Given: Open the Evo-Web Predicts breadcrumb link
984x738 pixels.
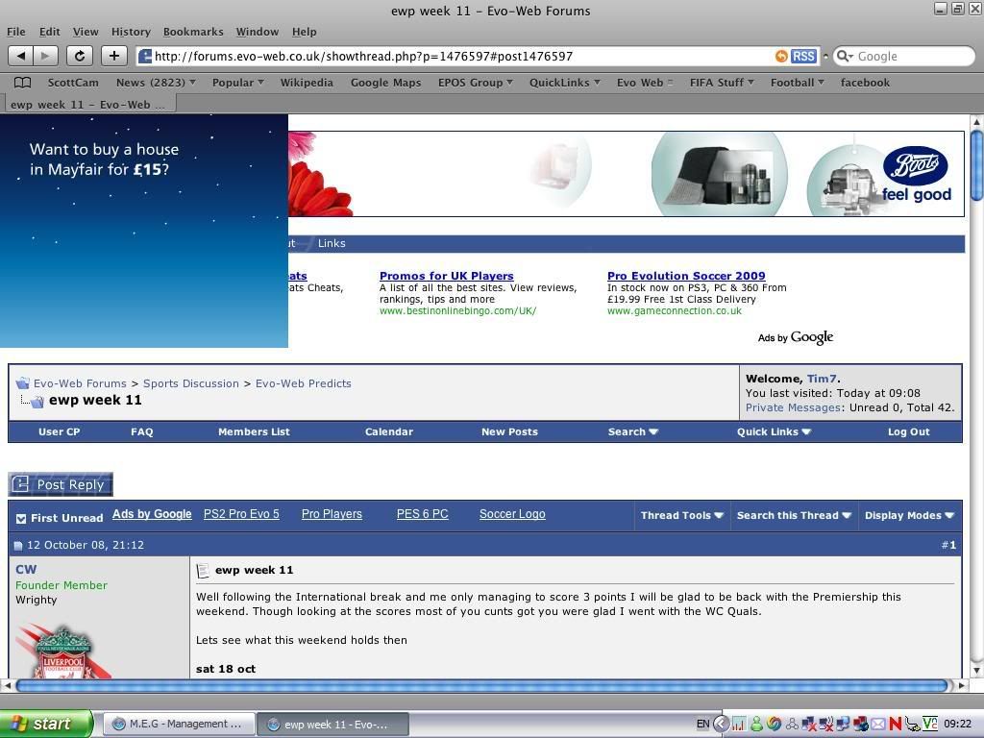Looking at the screenshot, I should [x=303, y=383].
